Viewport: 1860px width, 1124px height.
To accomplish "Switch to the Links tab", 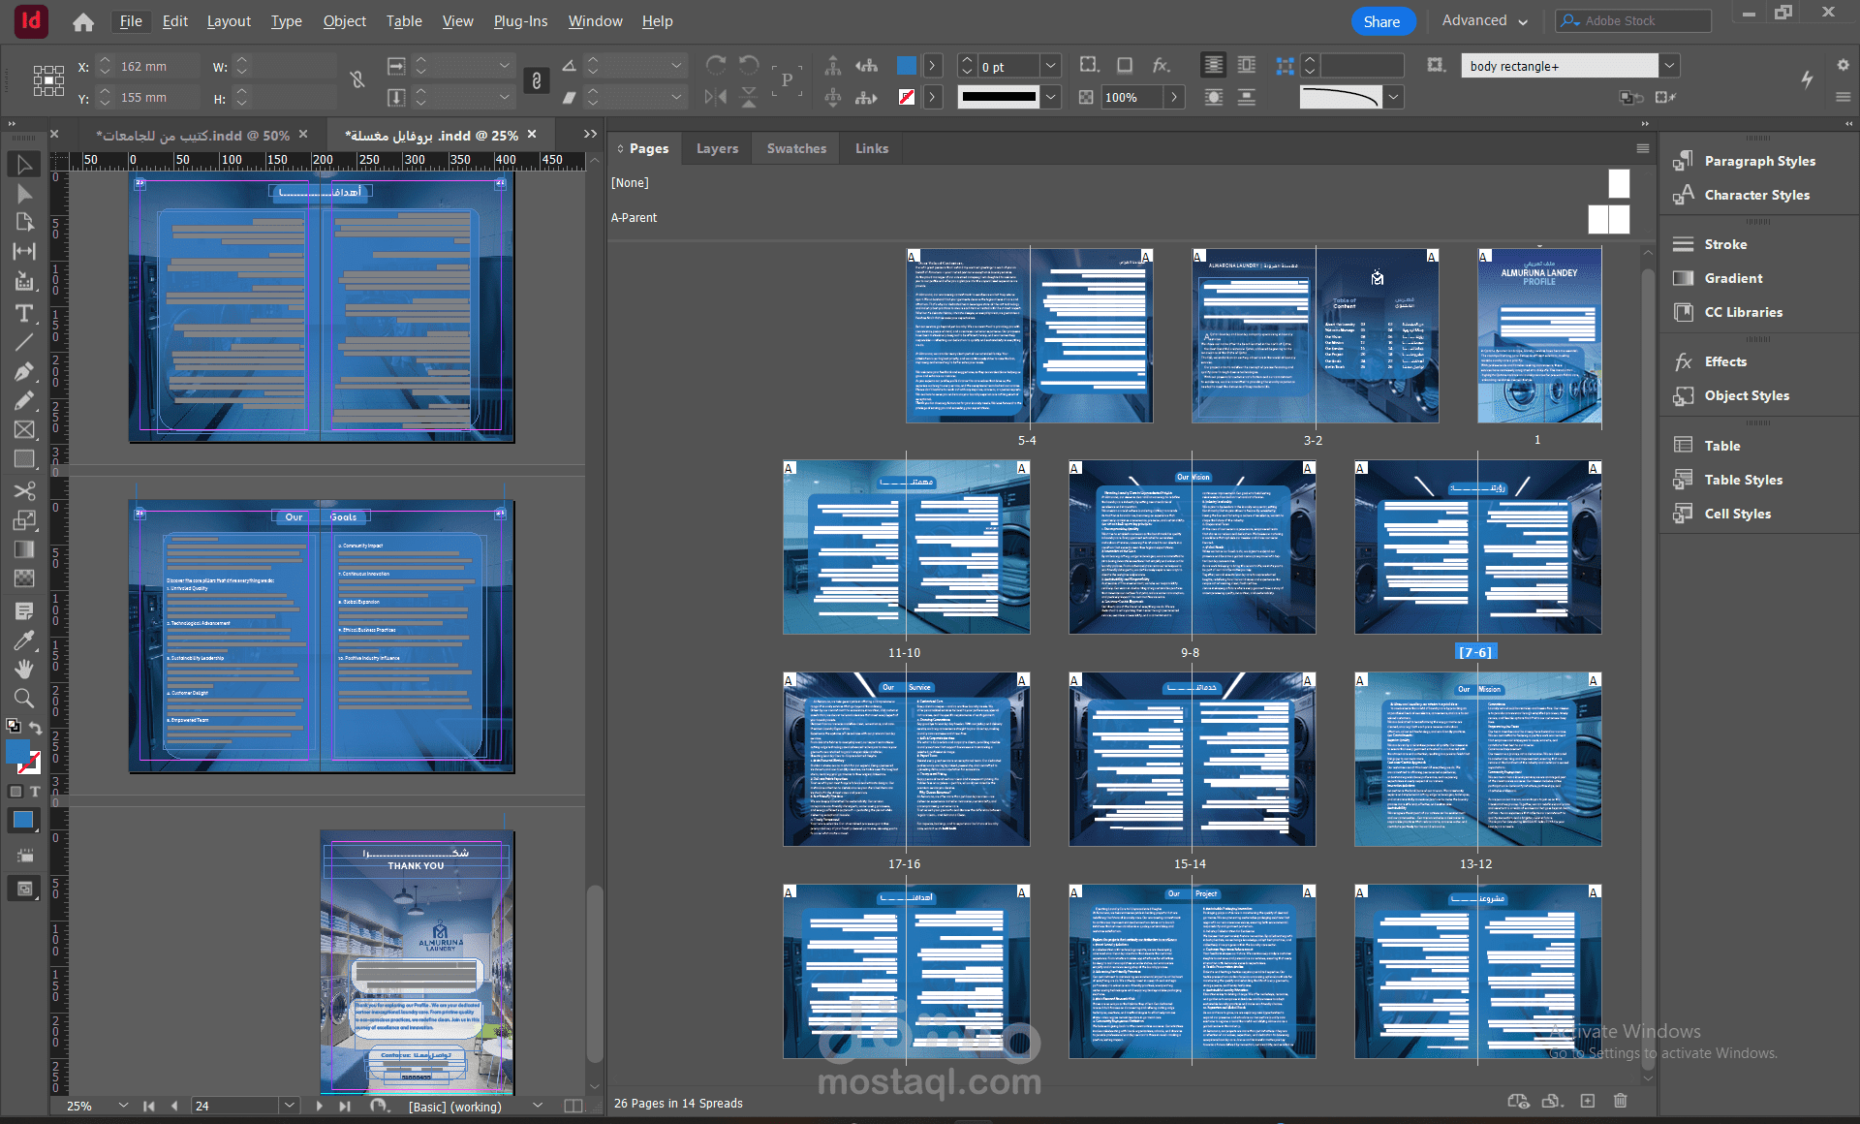I will point(872,148).
